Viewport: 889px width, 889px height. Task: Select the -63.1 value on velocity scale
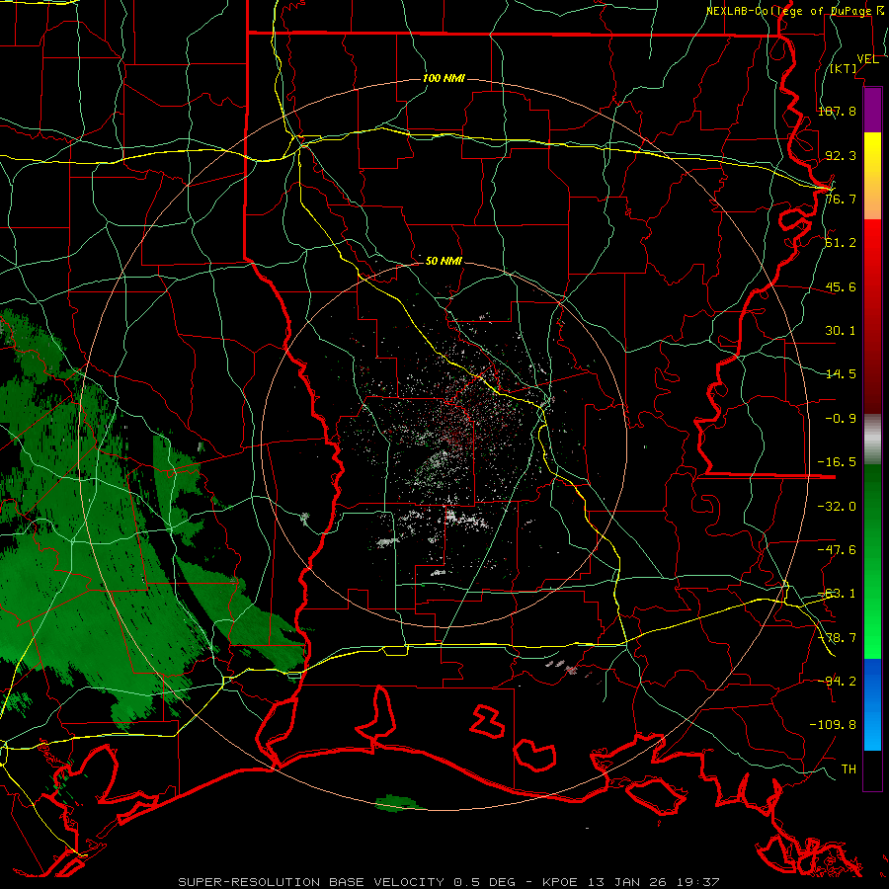pyautogui.click(x=837, y=594)
